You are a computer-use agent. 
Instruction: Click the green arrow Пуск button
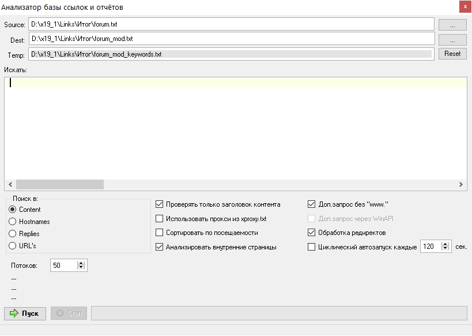point(25,313)
